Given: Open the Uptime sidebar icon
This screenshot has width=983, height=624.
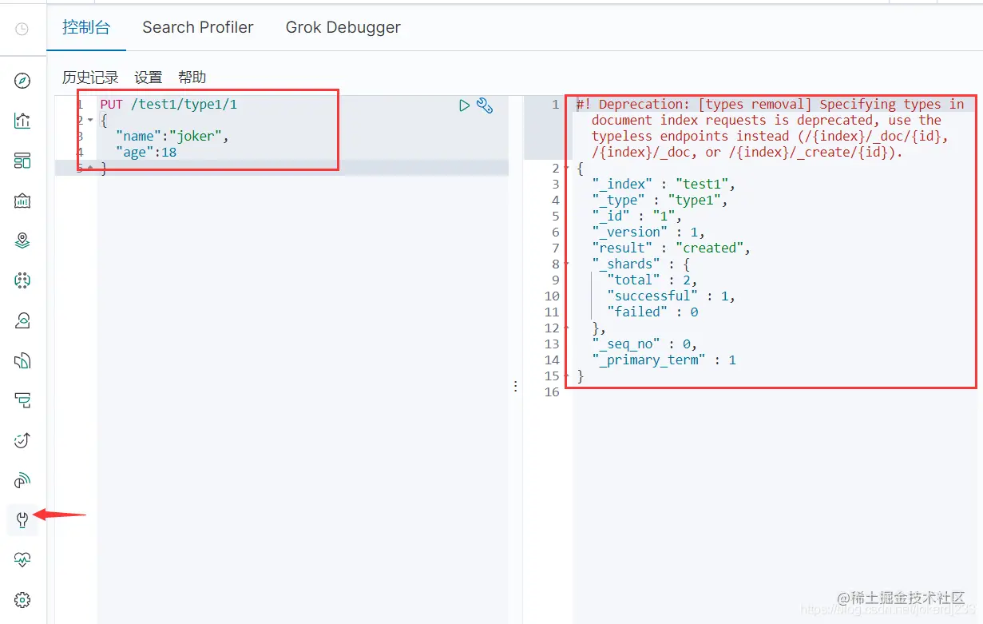Looking at the screenshot, I should point(22,440).
